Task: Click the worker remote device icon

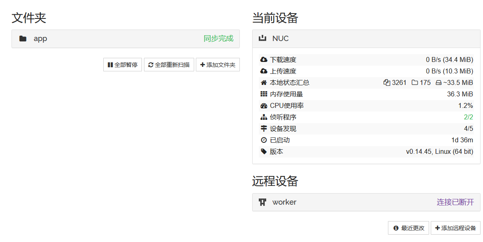Action: pos(262,202)
